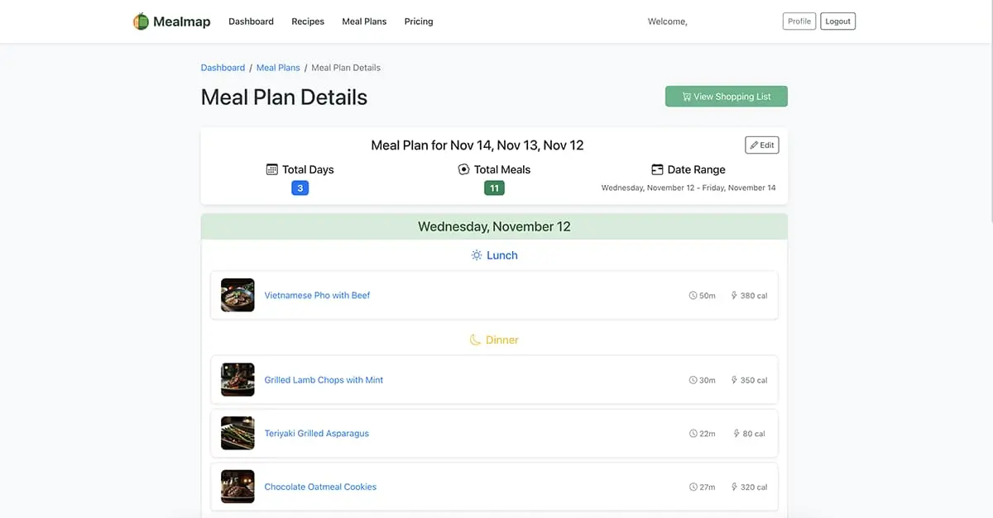Click the calendar icon beside Total Days

[271, 169]
